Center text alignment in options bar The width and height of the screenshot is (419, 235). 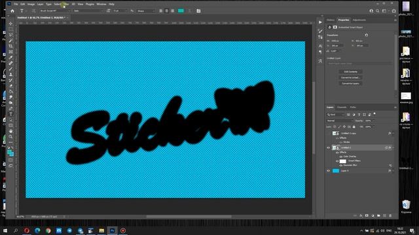tap(166, 11)
